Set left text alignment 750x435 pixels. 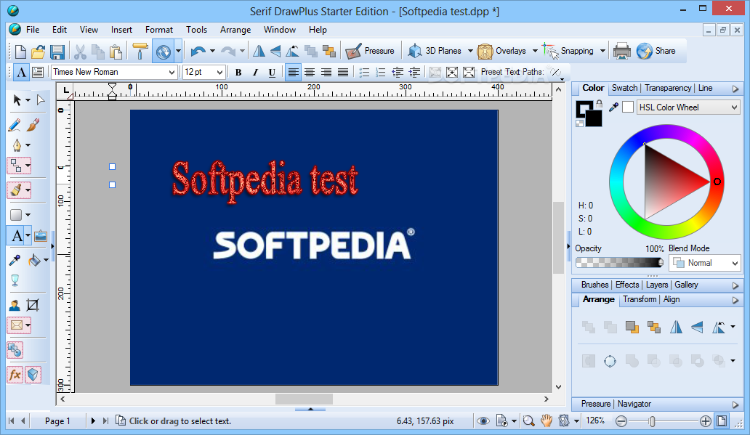point(293,72)
